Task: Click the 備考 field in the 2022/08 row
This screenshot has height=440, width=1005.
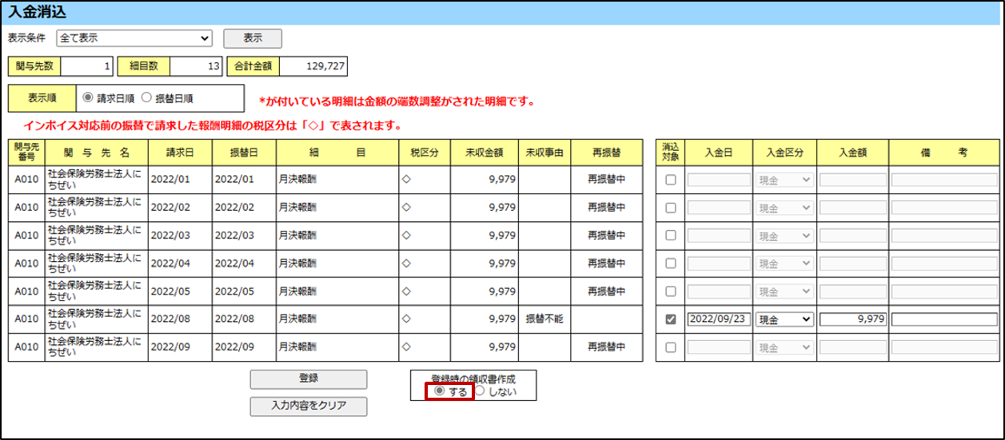Action: point(944,319)
